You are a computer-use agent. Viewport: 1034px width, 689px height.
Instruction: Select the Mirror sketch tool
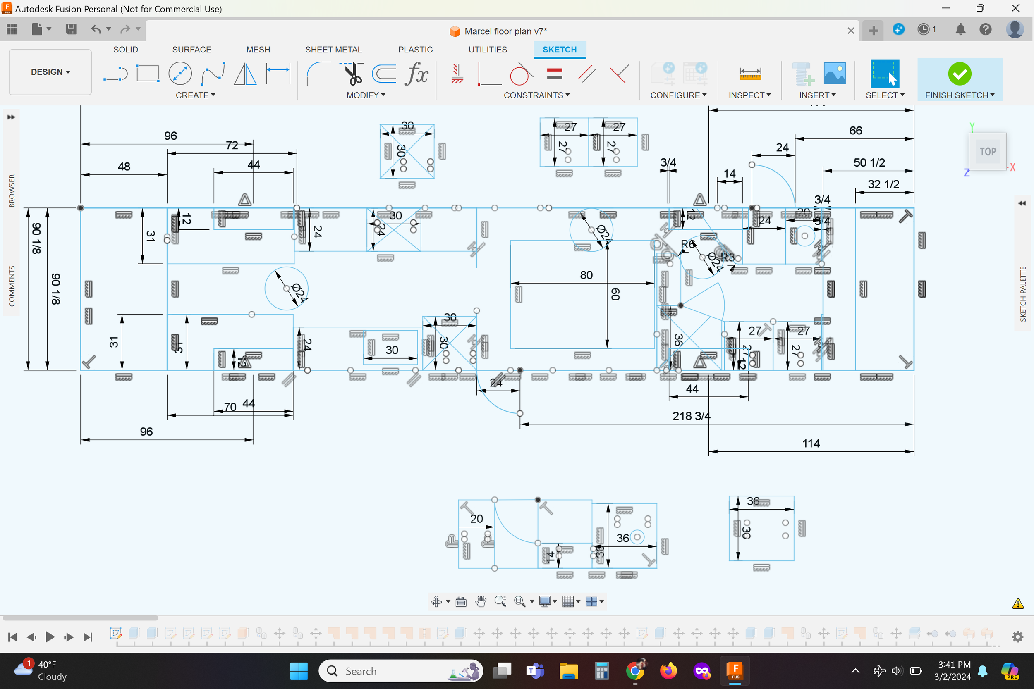coord(245,74)
